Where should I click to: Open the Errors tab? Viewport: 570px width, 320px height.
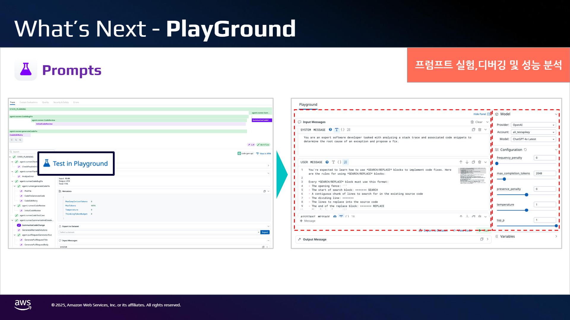76,102
